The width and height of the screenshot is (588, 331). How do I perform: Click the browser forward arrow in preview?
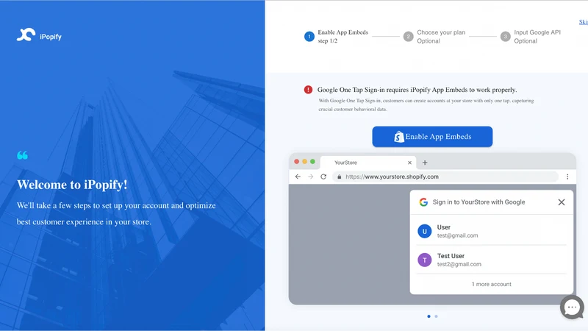pyautogui.click(x=310, y=177)
